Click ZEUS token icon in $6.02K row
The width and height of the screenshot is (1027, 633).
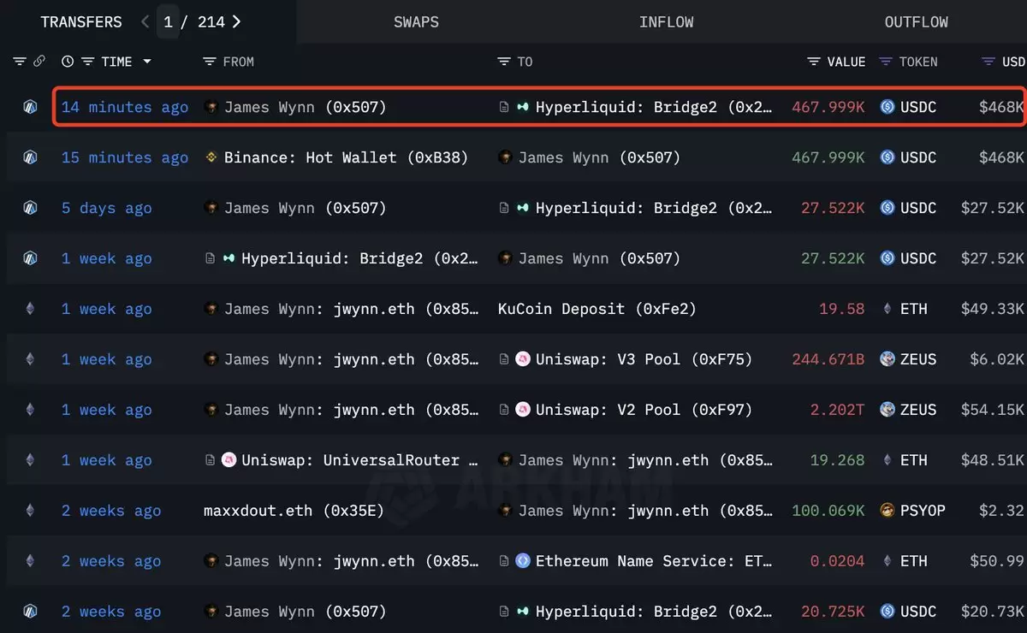click(887, 359)
